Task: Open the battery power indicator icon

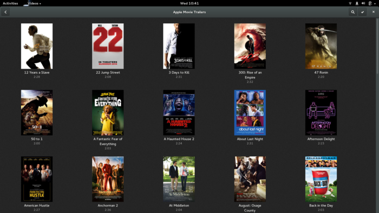Action: 370,3
